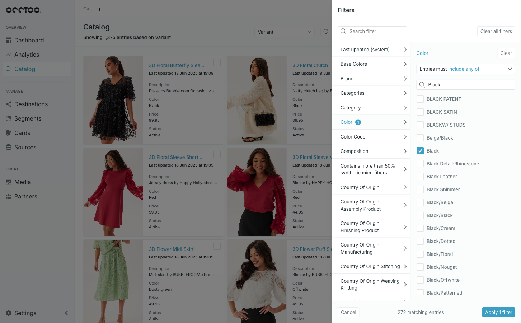Open 3D Floral Butterfly Slee... product link
Screen dimensions: 521x323
pos(177,65)
